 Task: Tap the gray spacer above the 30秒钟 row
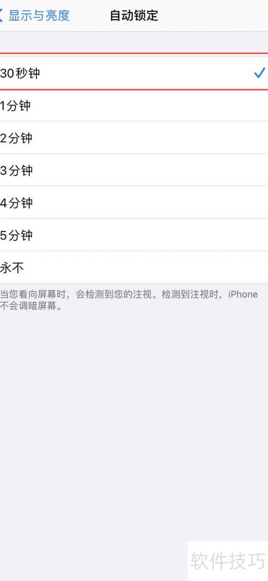[x=134, y=42]
